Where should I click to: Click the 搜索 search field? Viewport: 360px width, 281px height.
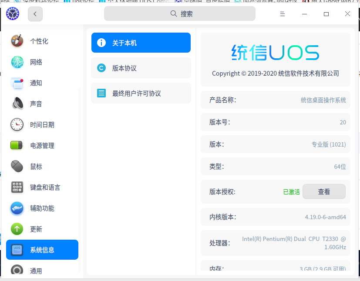click(x=180, y=13)
